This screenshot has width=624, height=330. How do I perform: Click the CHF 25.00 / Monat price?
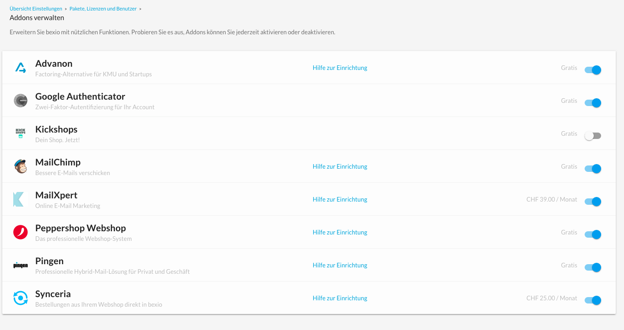[552, 298]
